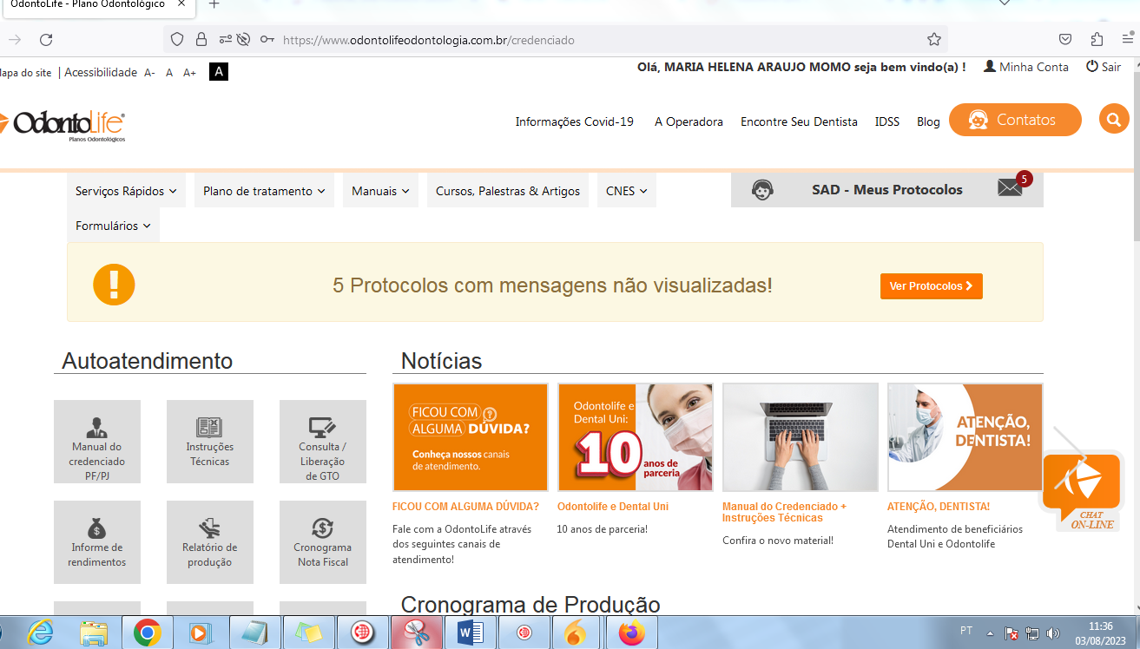Open Manual do Credenciado + Instruções Técnicas news
Screen dimensions: 1140x649
click(784, 512)
